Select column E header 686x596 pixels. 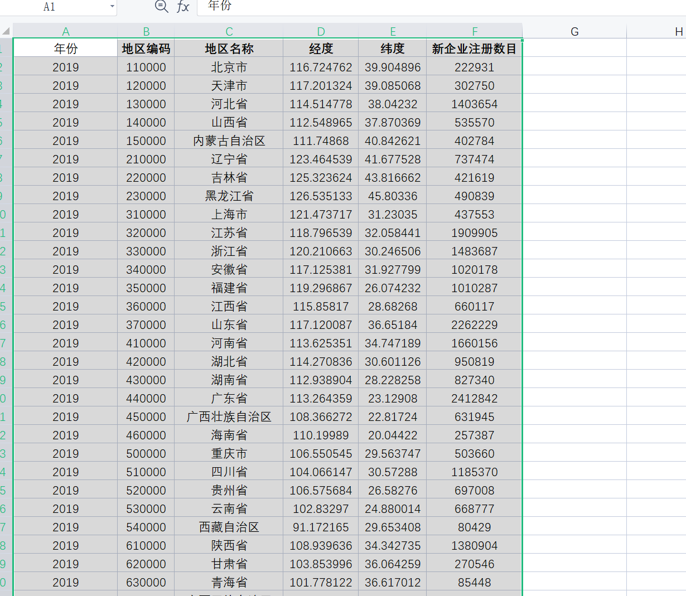[393, 31]
